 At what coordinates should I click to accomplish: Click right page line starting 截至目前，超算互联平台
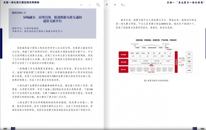click(159, 20)
